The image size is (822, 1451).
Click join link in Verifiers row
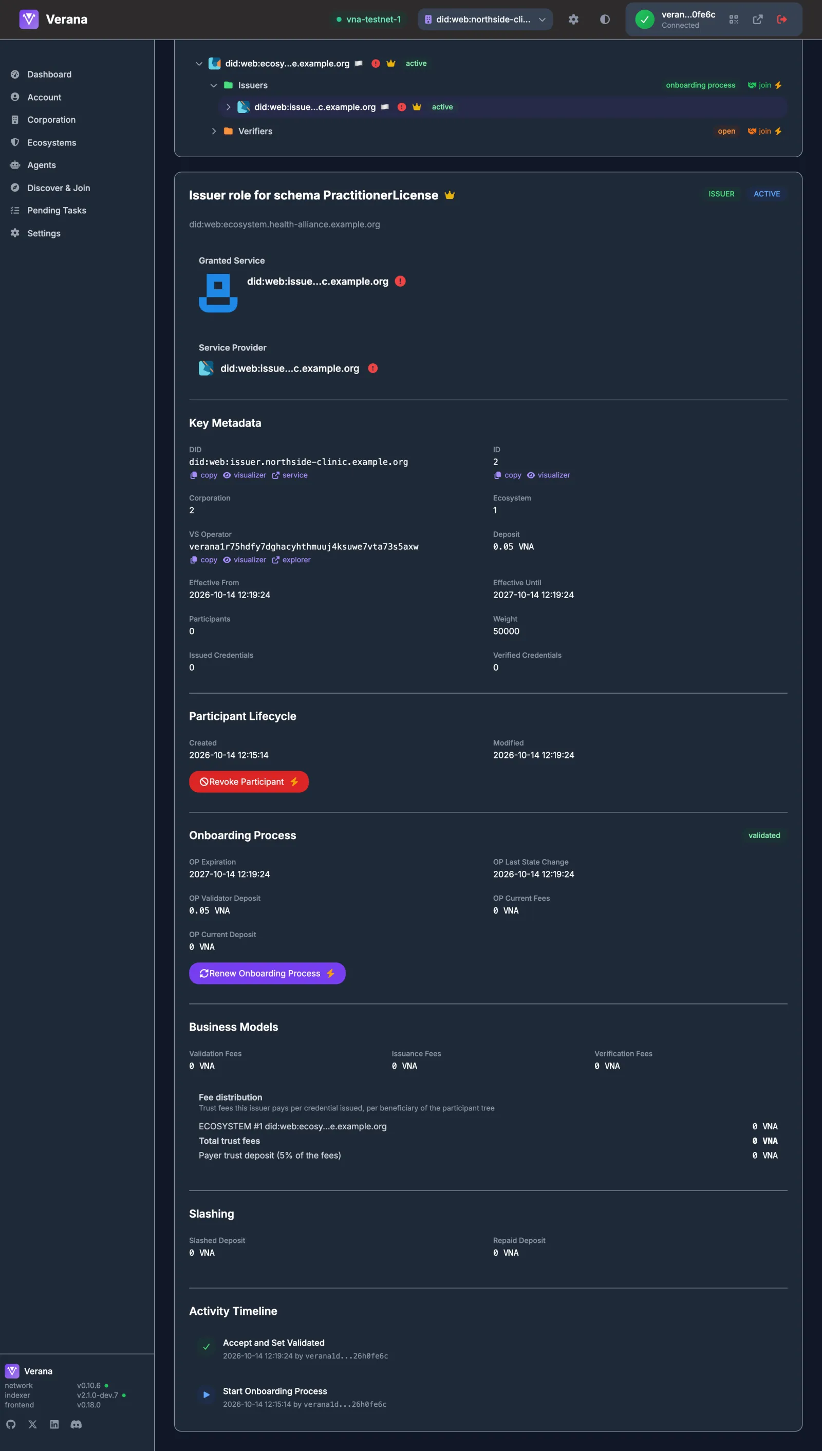pyautogui.click(x=764, y=131)
